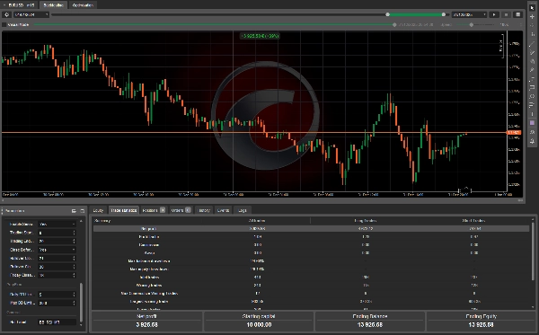
Task: Enable the Visual Mode checkbox
Action: 4,25
